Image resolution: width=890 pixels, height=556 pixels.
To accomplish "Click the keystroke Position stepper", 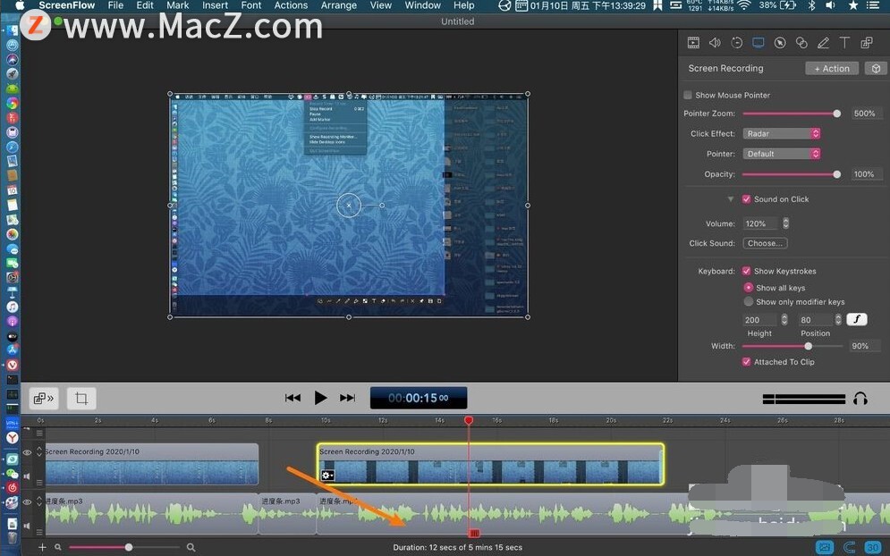I will click(838, 319).
